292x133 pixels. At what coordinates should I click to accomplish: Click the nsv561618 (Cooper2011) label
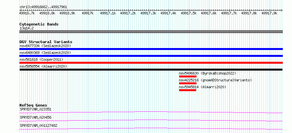(x=41, y=59)
